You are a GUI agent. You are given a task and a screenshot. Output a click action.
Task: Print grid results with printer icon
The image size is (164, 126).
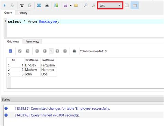(x=74, y=51)
